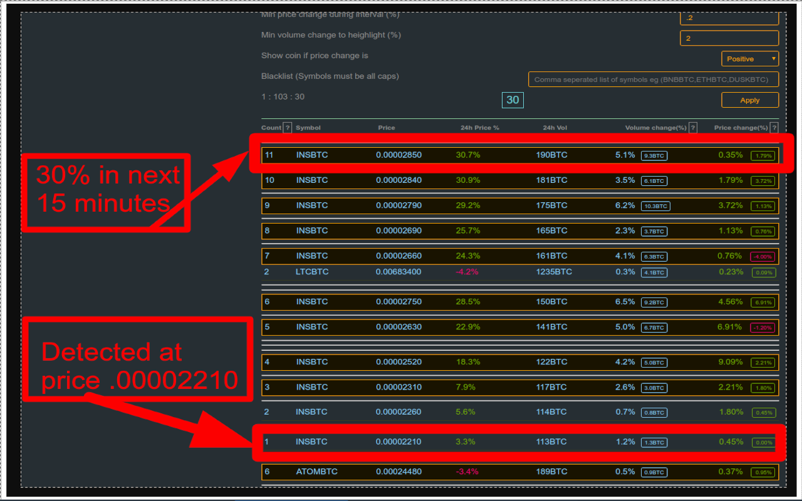Click the 24h volume 1235BTC
This screenshot has width=802, height=501.
click(554, 272)
